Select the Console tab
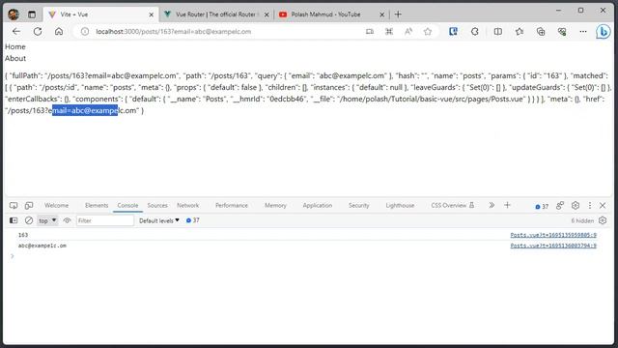This screenshot has height=348, width=618. pyautogui.click(x=127, y=206)
